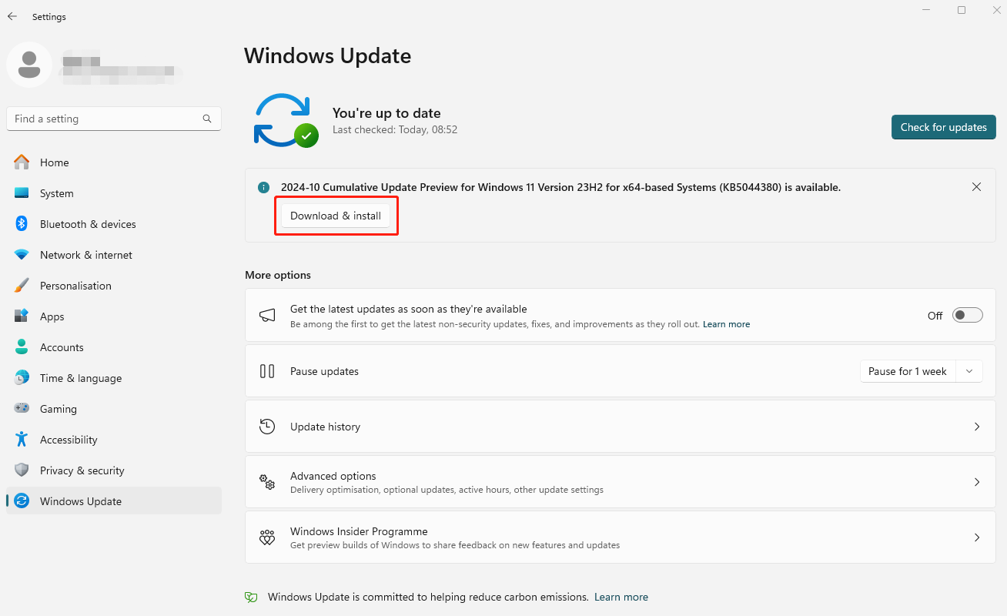Open Gaming settings

[x=114, y=409]
